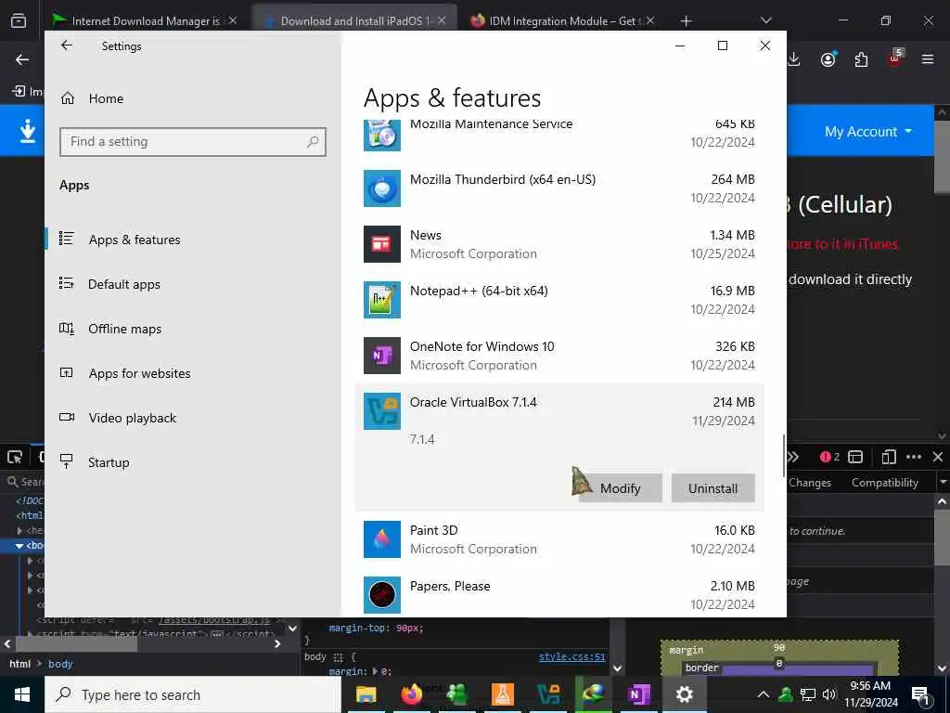Show hidden system tray icons

tap(764, 694)
